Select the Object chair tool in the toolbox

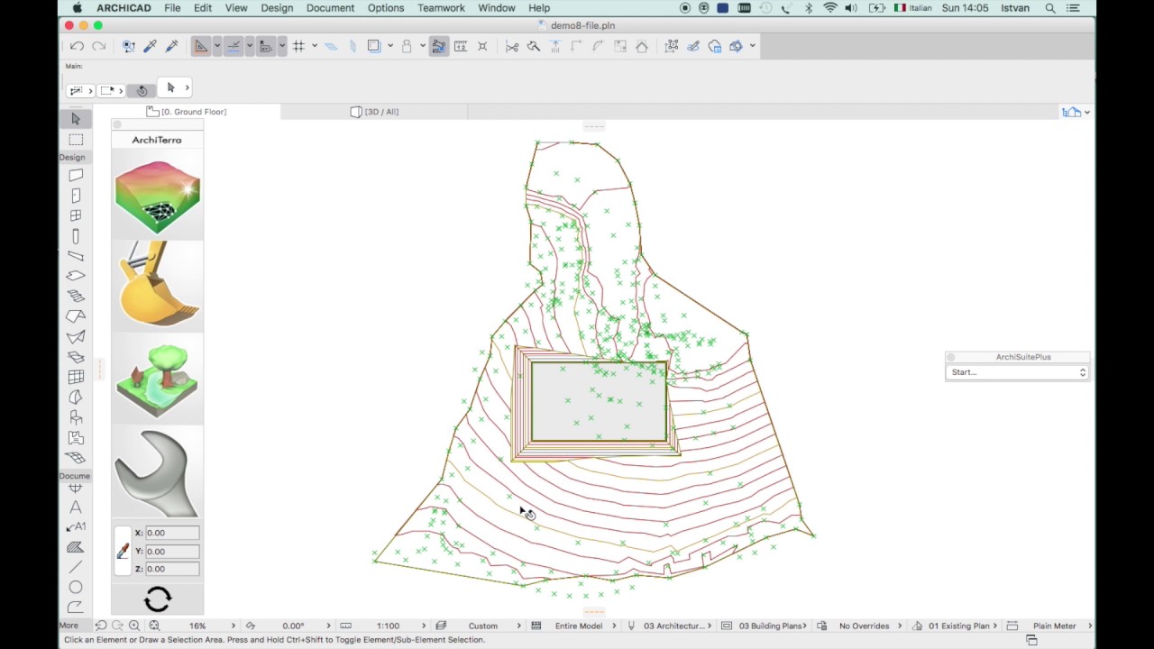pos(76,417)
